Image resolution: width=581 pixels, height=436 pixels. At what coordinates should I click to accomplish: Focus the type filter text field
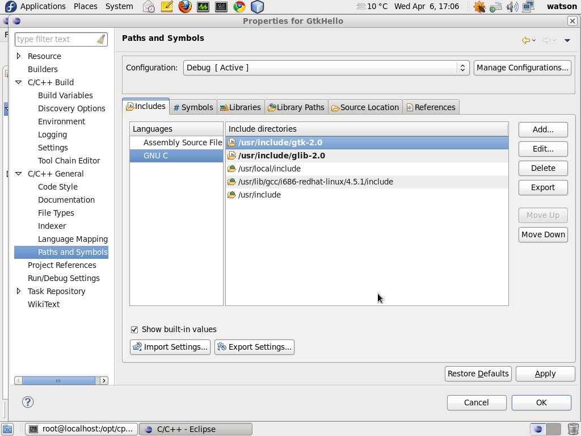[56, 39]
